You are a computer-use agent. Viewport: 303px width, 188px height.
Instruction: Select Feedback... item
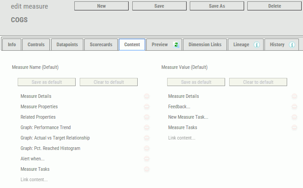tap(179, 106)
